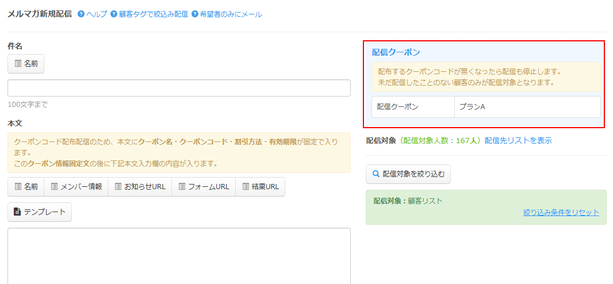Screen dimensions: 613x284
Task: Select the プランA coupon cell
Action: coord(527,107)
